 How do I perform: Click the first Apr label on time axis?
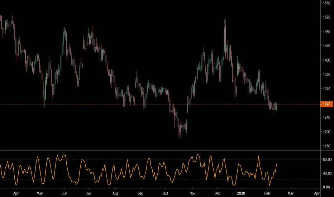tap(16, 193)
